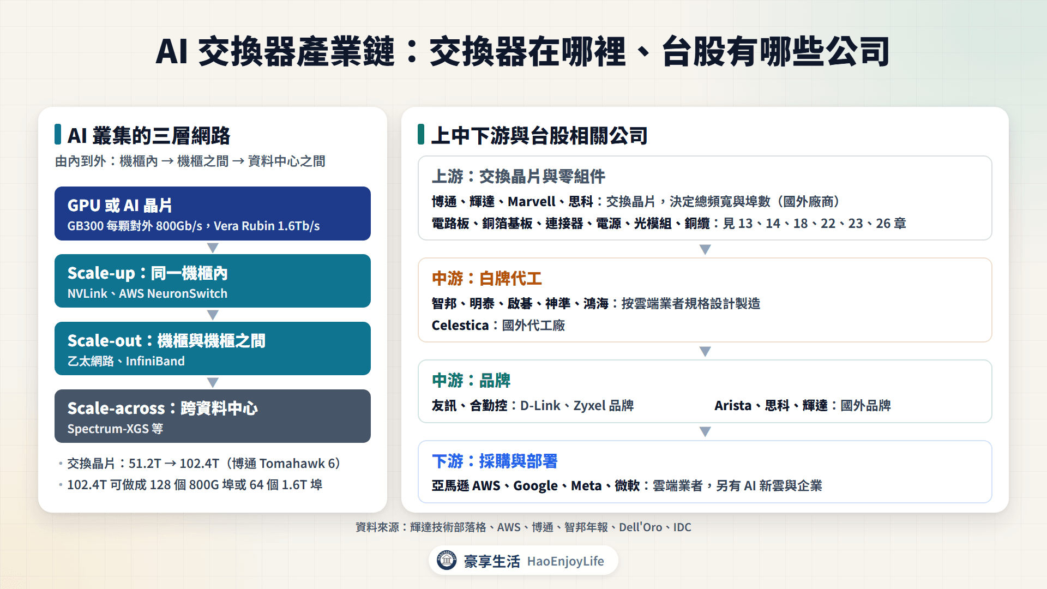Select '友訊、合勤控：D-Link、Zyxel 品牌'

point(533,406)
